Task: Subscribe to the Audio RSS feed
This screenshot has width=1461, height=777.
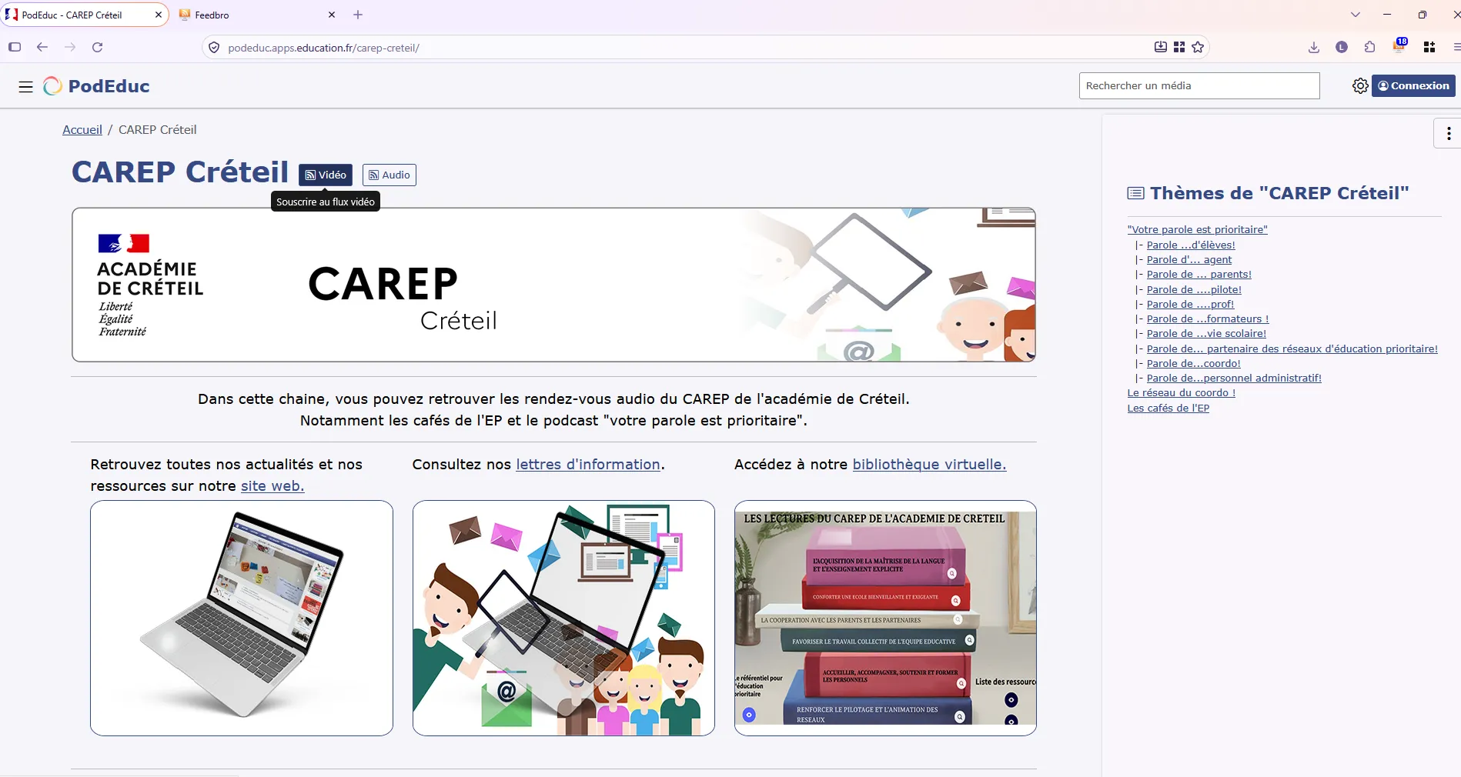Action: tap(389, 175)
